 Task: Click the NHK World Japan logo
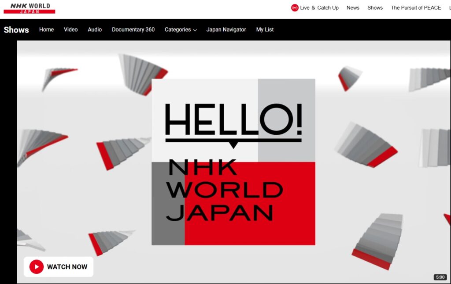[30, 8]
